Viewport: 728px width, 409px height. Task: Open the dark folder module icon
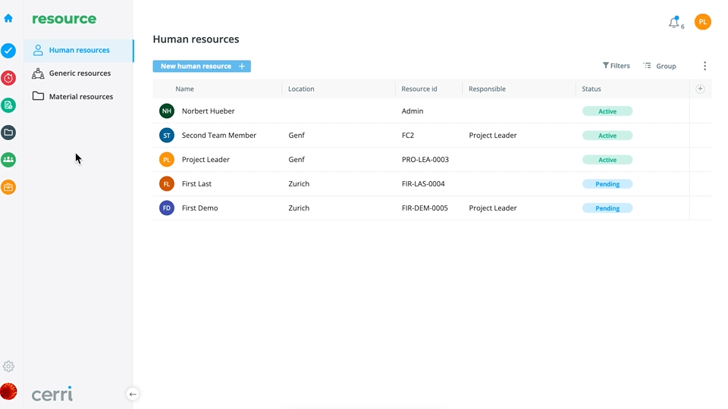tap(8, 133)
